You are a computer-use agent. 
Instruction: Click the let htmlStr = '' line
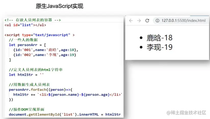pos(26,75)
